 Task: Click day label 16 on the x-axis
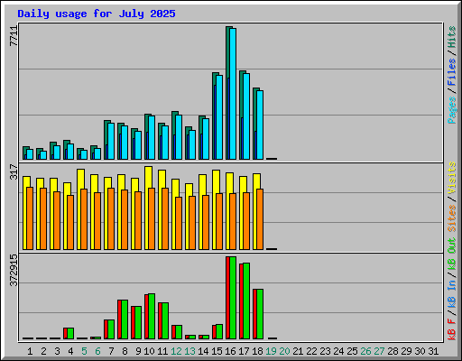pos(230,351)
